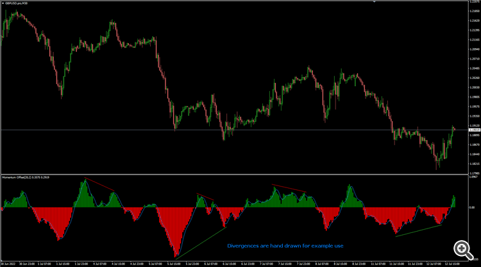Click the 1.18215 price scale label
Screen dimensions: 481x267
tap(474, 164)
